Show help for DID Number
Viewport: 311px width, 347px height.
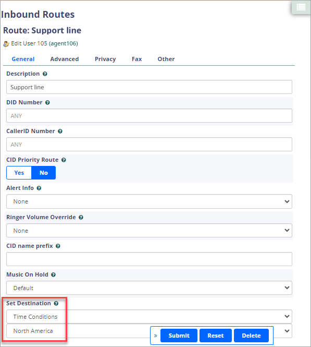pyautogui.click(x=47, y=103)
